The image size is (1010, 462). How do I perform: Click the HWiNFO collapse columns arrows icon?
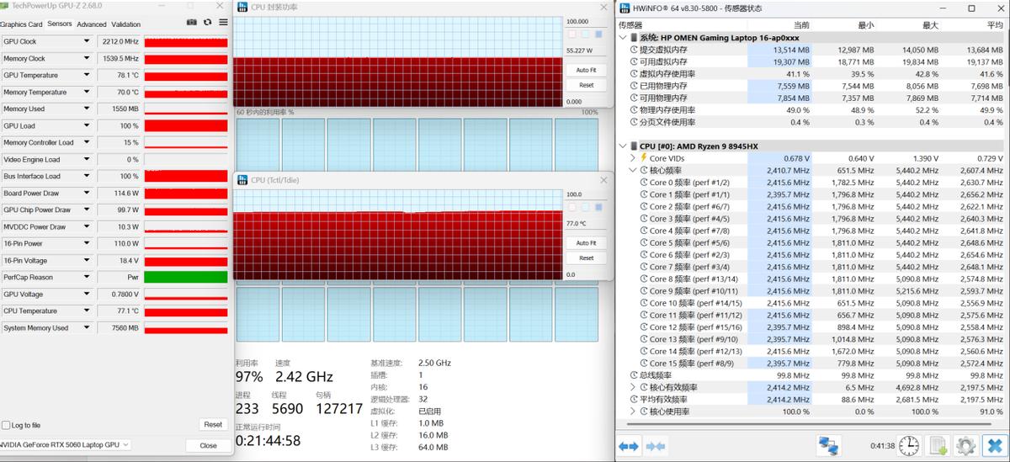click(656, 445)
